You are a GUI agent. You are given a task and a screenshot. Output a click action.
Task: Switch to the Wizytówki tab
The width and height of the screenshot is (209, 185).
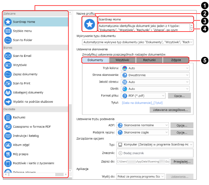[x=122, y=60]
